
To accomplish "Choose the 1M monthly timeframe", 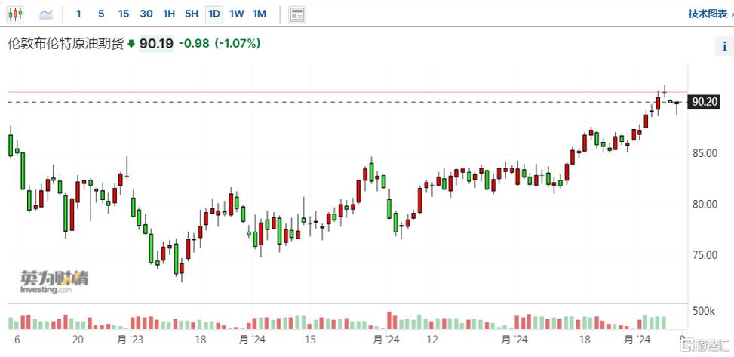I will 260,14.
